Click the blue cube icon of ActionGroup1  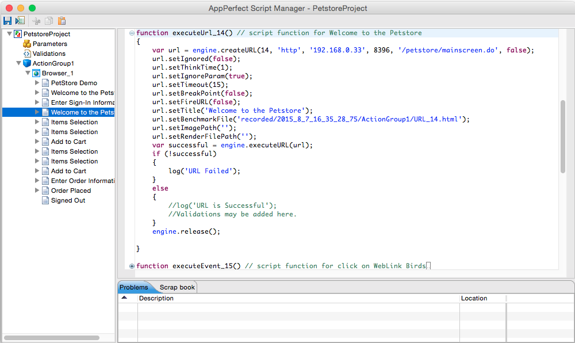pos(27,63)
